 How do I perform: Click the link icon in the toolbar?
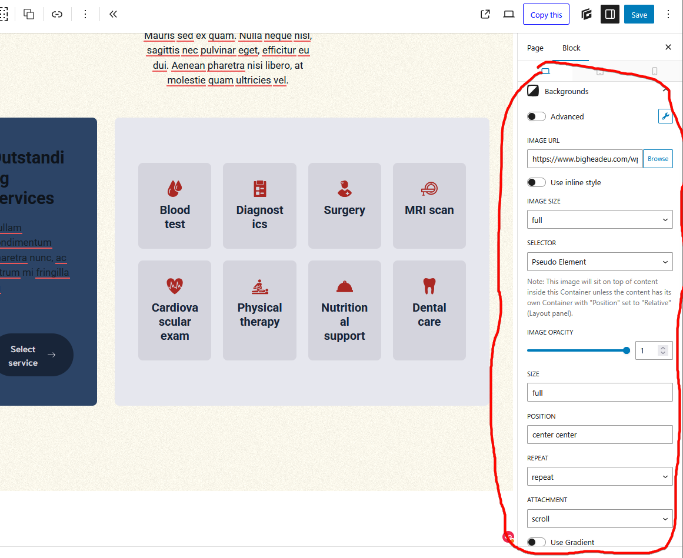[x=57, y=14]
